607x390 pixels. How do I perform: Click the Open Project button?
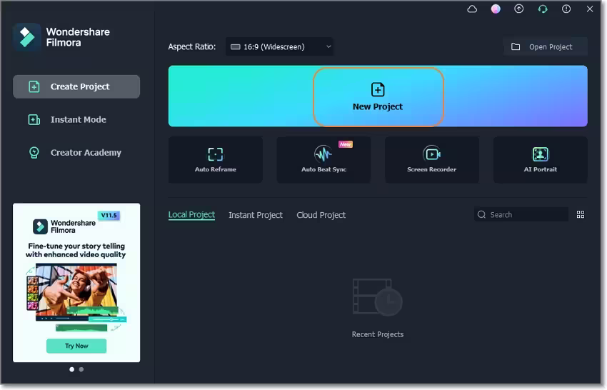[x=545, y=47]
